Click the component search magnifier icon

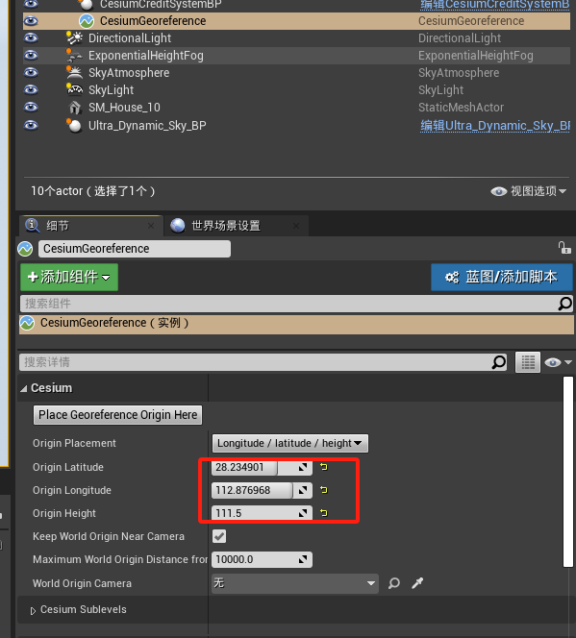pos(565,304)
